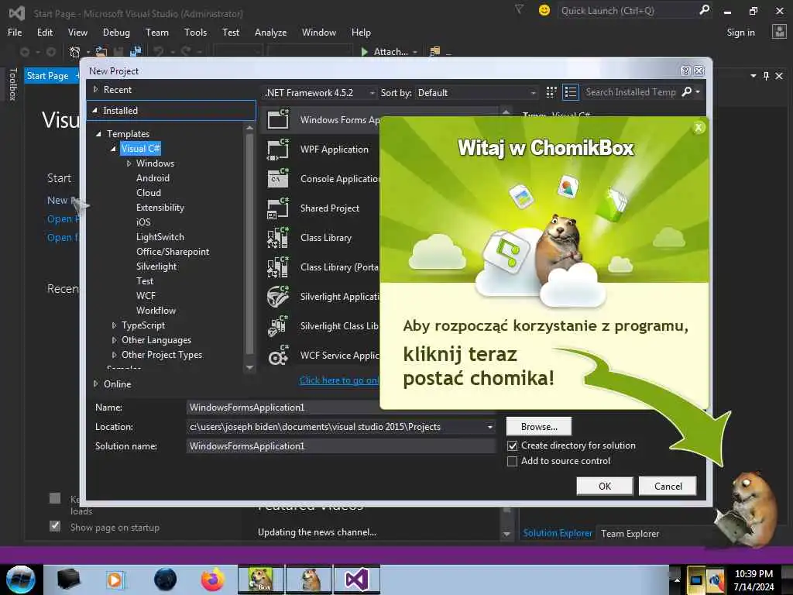The image size is (793, 595).
Task: Click the Open File toolbar icon
Action: tap(101, 52)
